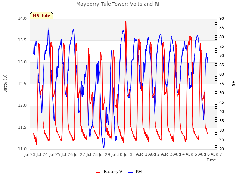Click the 65 right axis value
Screen dimensions: 239x179
221,65
